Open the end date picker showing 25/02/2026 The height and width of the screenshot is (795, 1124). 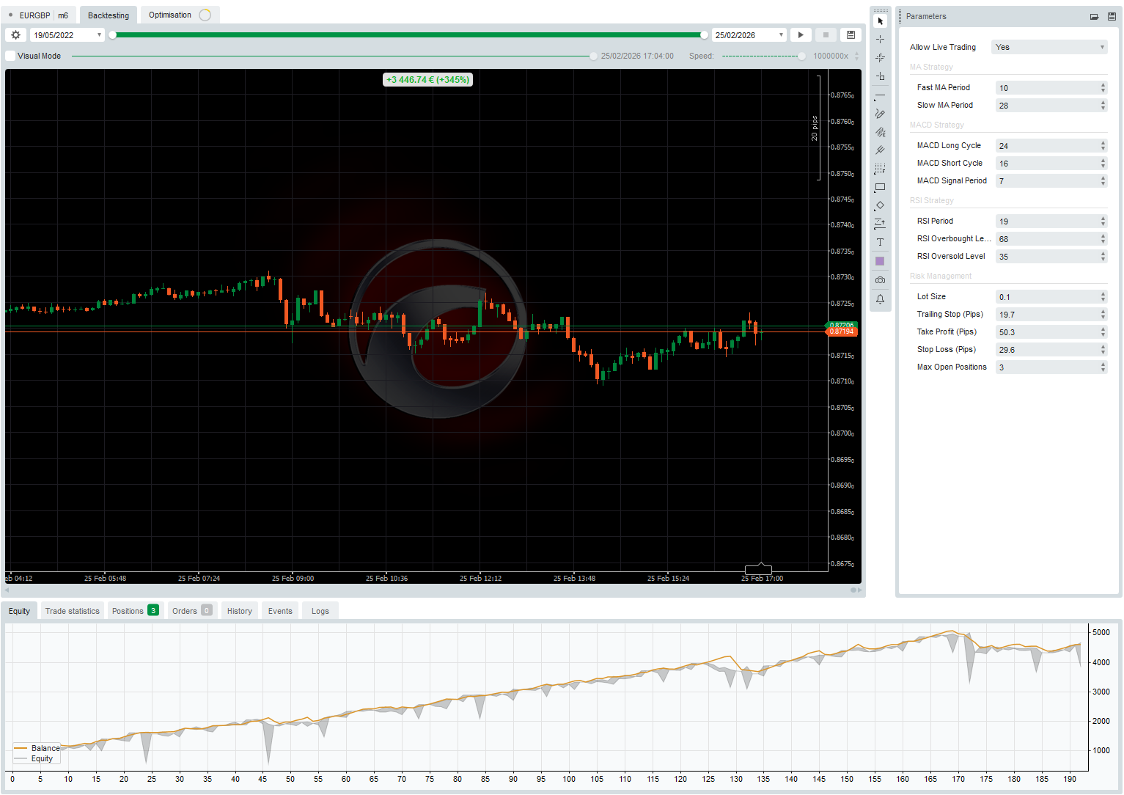point(748,34)
